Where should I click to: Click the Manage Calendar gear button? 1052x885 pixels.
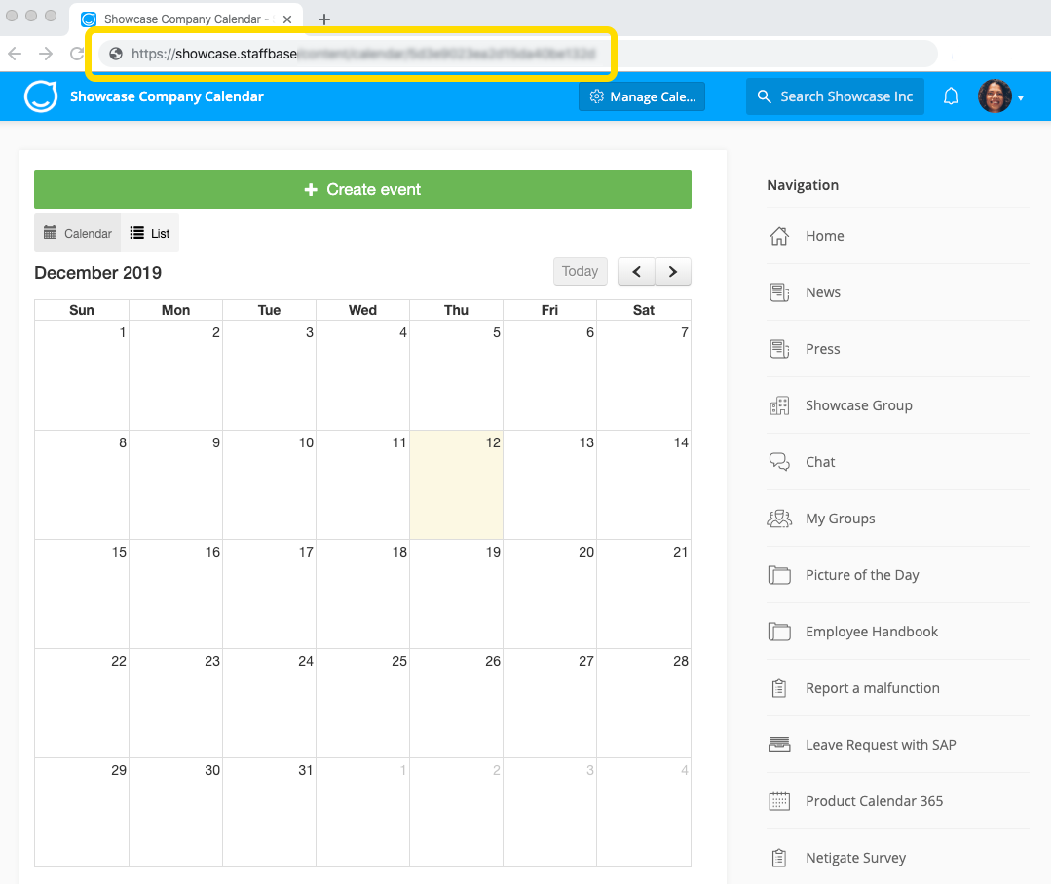click(x=642, y=96)
